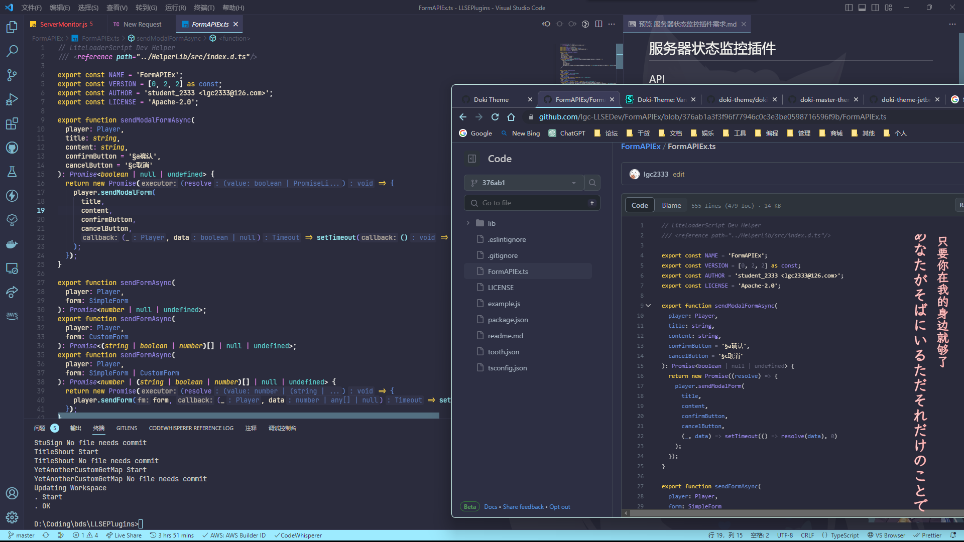Open the Source Control view
Screen dimensions: 964x542
tap(12, 75)
